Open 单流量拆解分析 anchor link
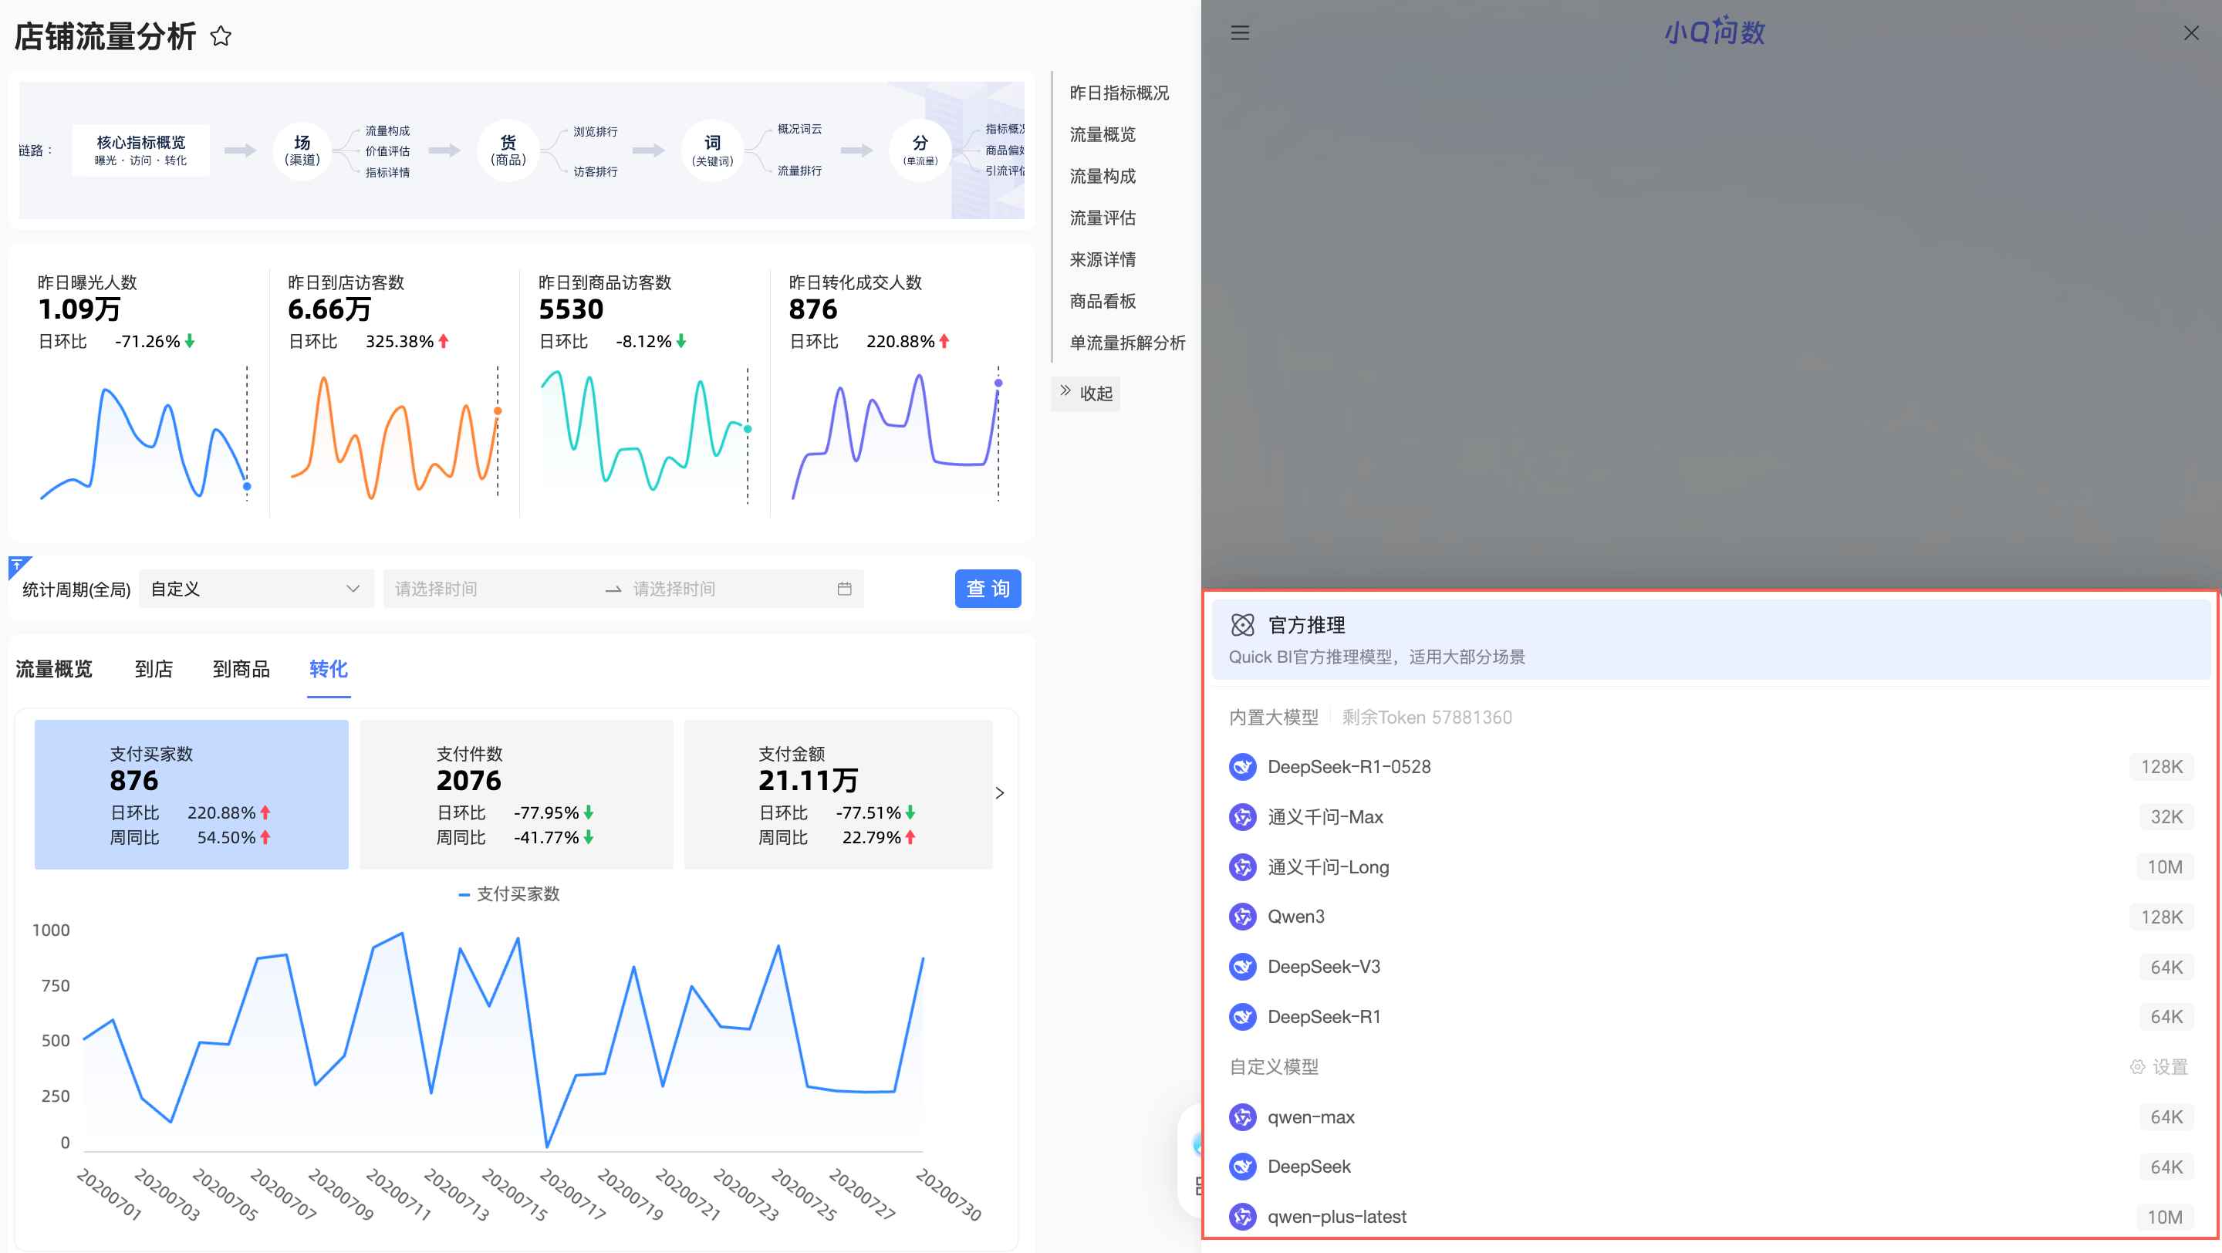 click(1126, 343)
